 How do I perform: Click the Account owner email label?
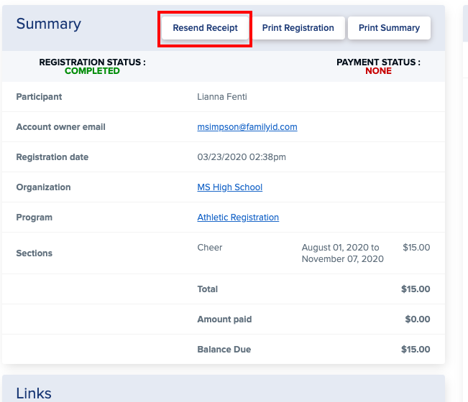tap(60, 127)
